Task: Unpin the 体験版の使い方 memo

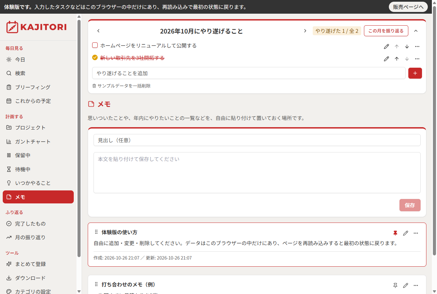Action: coord(395,233)
